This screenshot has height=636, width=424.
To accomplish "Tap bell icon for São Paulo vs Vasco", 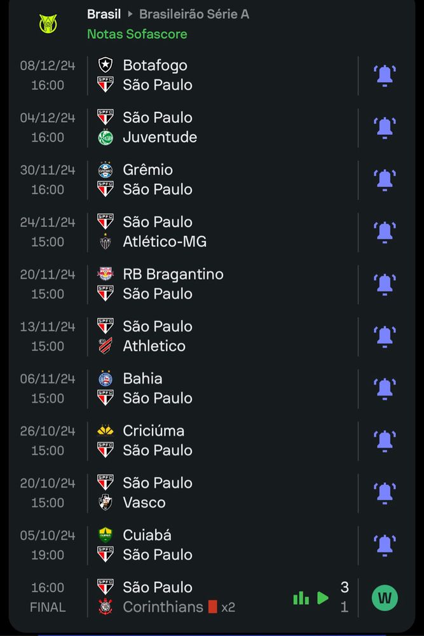I will [385, 492].
